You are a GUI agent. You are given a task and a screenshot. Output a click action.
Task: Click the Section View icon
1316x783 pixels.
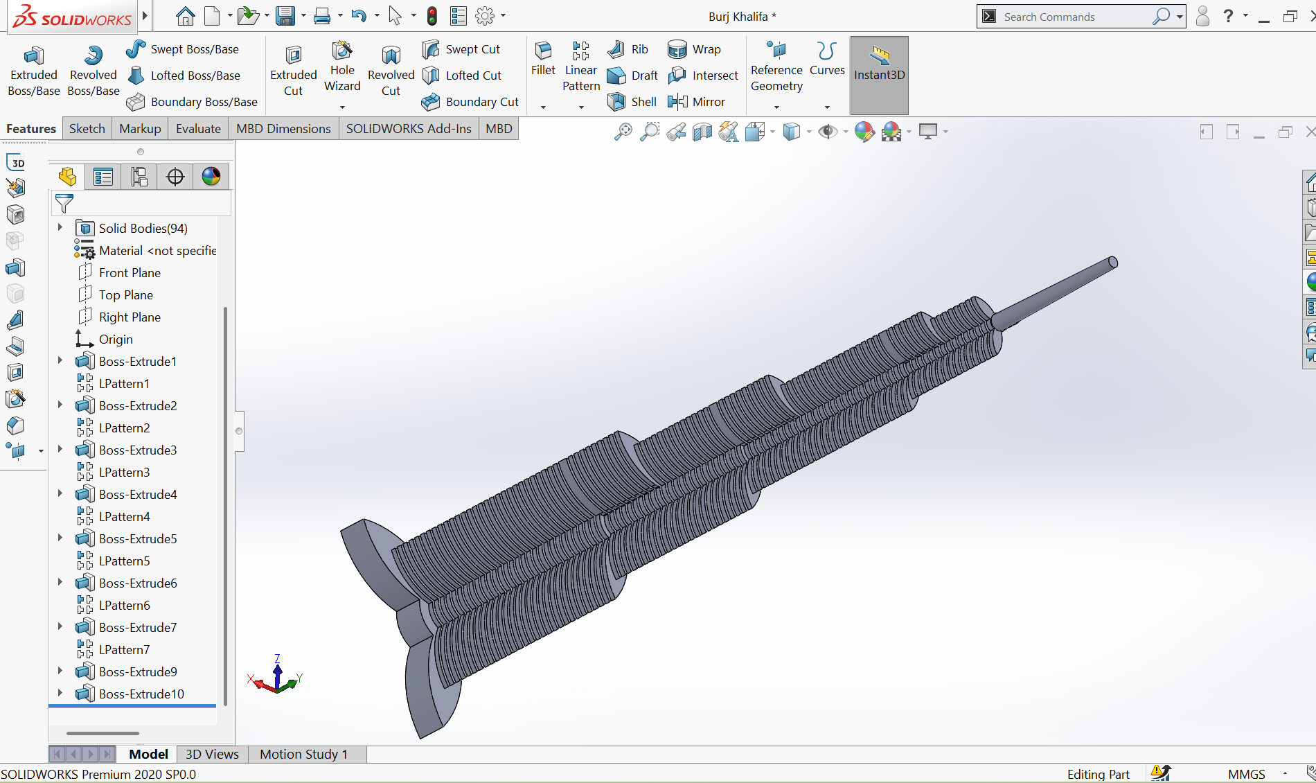pos(702,132)
